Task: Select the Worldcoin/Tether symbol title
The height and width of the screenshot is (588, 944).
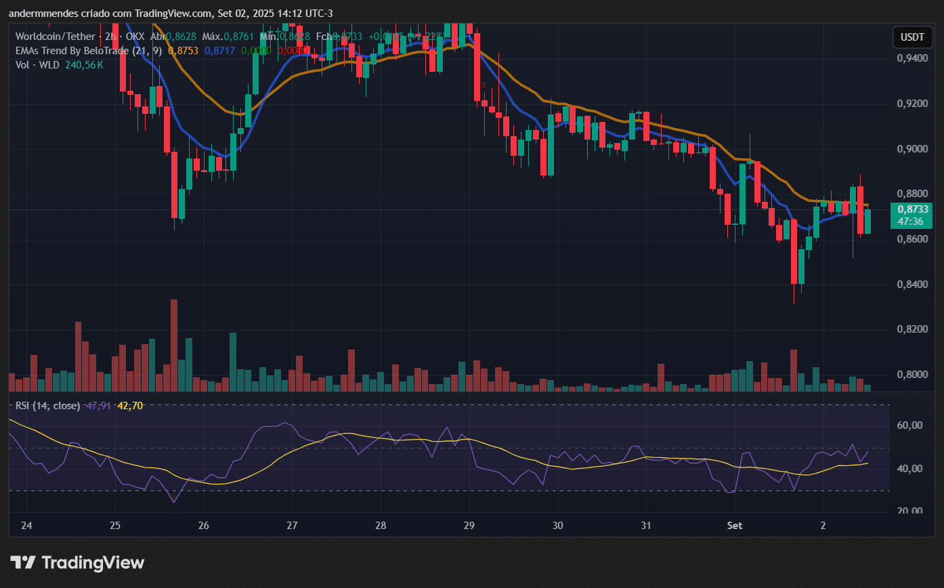Action: (57, 36)
